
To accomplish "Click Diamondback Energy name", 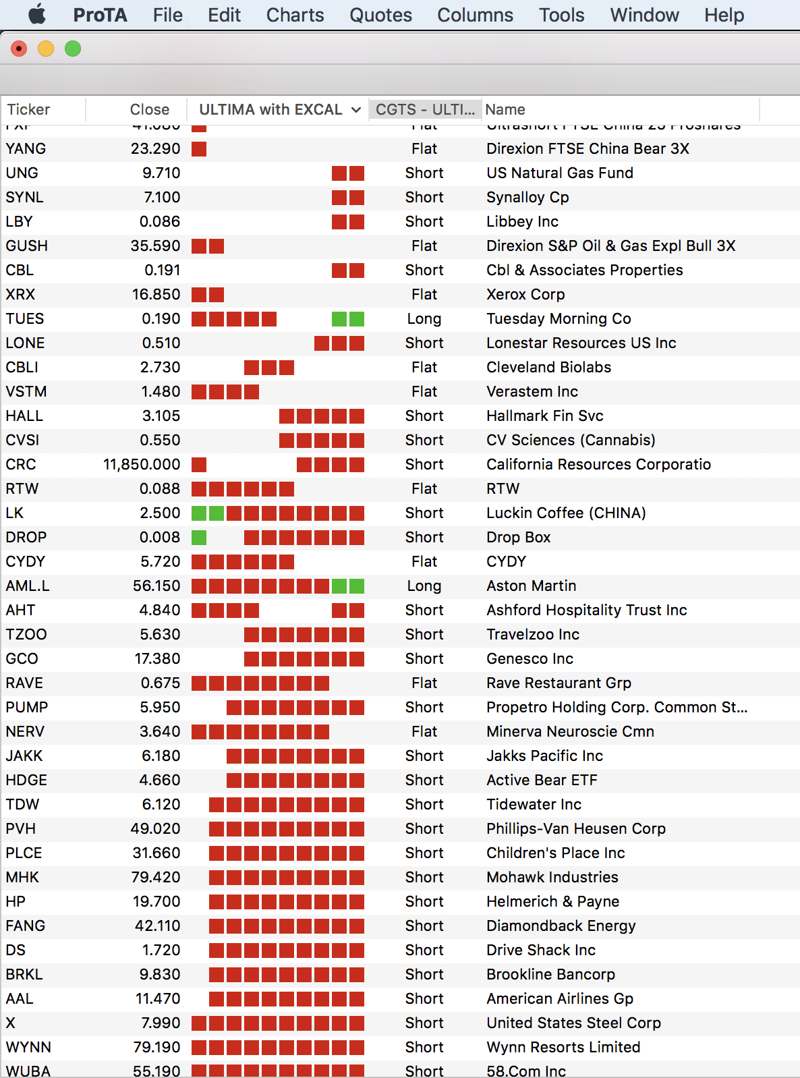I will (x=561, y=926).
